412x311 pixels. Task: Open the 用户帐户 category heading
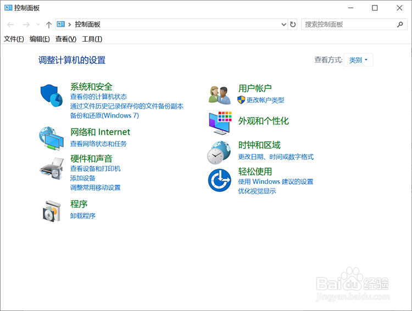coord(255,88)
